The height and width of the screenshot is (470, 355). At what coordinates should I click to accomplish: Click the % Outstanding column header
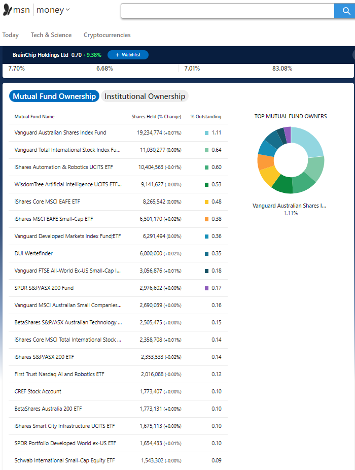[206, 117]
